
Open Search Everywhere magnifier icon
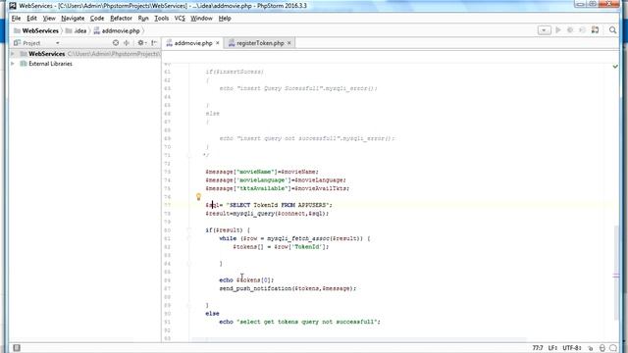tap(612, 30)
